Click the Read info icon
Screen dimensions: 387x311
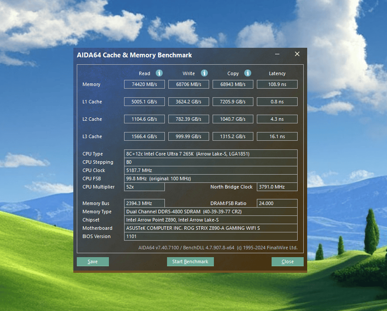click(159, 73)
